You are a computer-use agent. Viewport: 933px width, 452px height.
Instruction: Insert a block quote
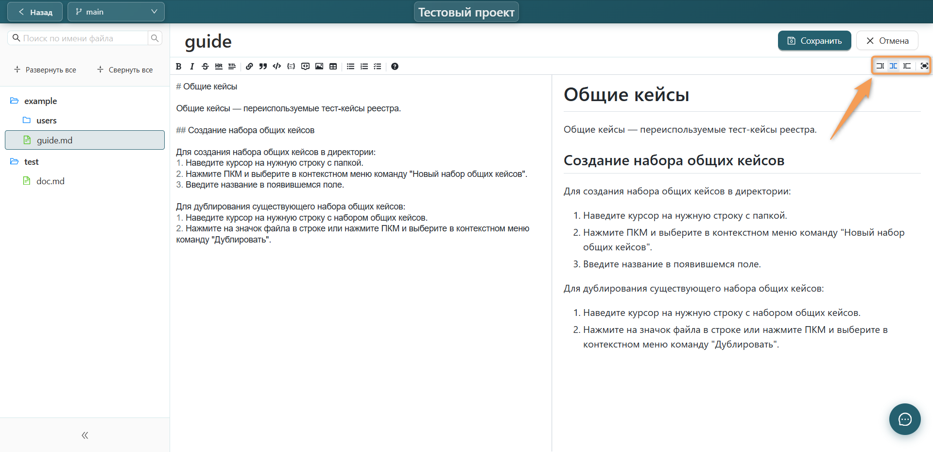[263, 67]
